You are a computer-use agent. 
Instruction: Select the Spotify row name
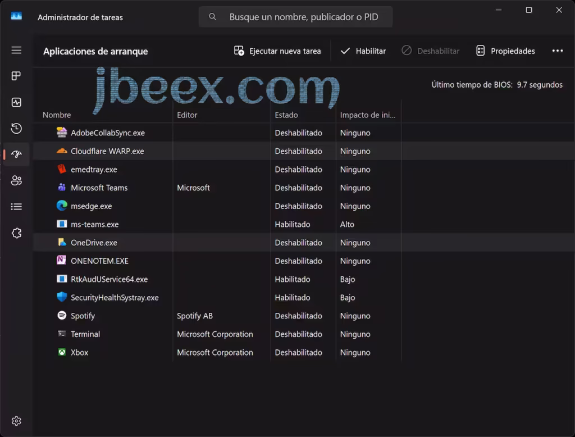coord(83,316)
